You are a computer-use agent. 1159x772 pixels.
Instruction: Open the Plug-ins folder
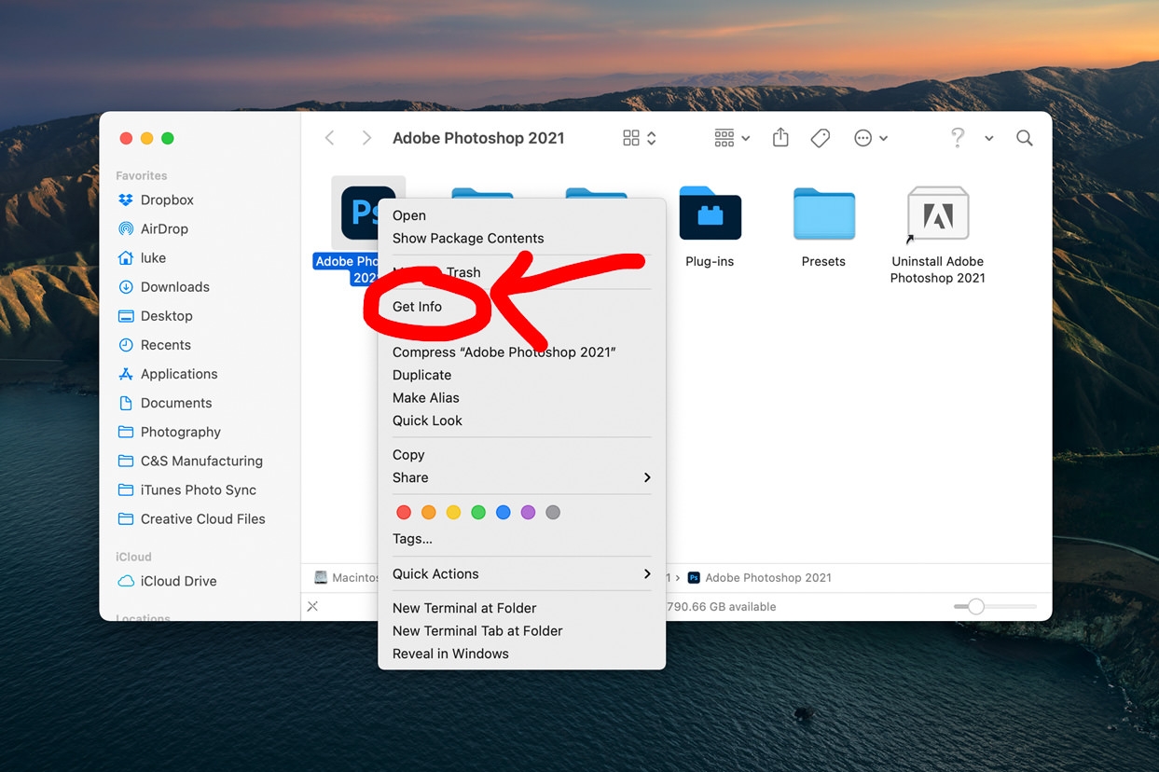pyautogui.click(x=710, y=213)
